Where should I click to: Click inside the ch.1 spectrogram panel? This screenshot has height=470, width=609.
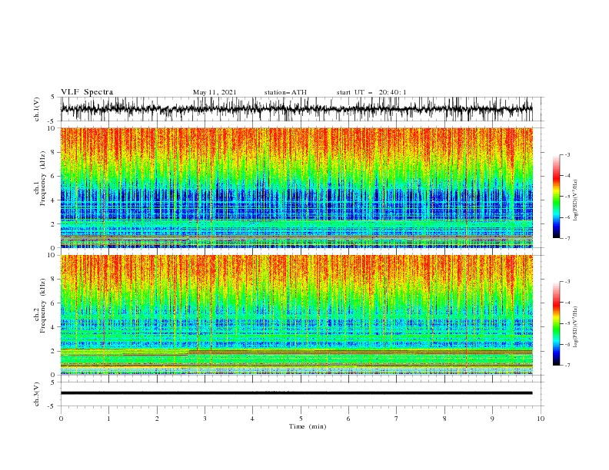296,187
